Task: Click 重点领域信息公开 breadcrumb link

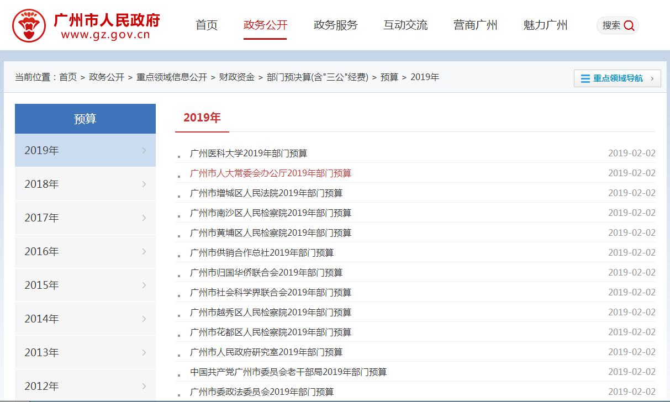Action: (x=171, y=77)
